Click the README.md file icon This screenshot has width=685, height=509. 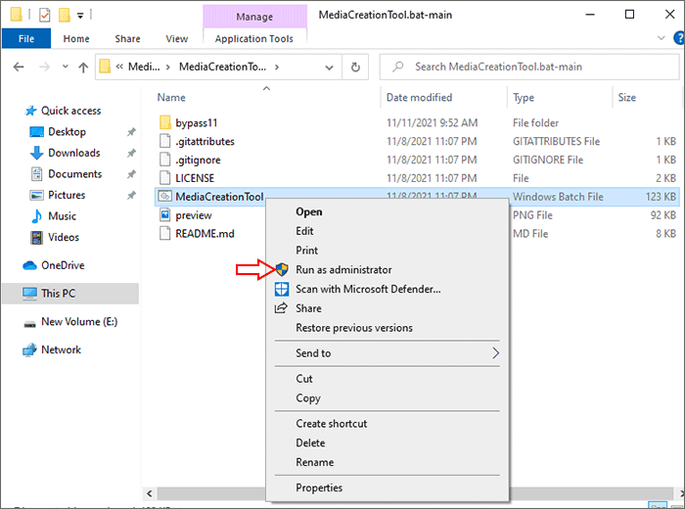(165, 233)
